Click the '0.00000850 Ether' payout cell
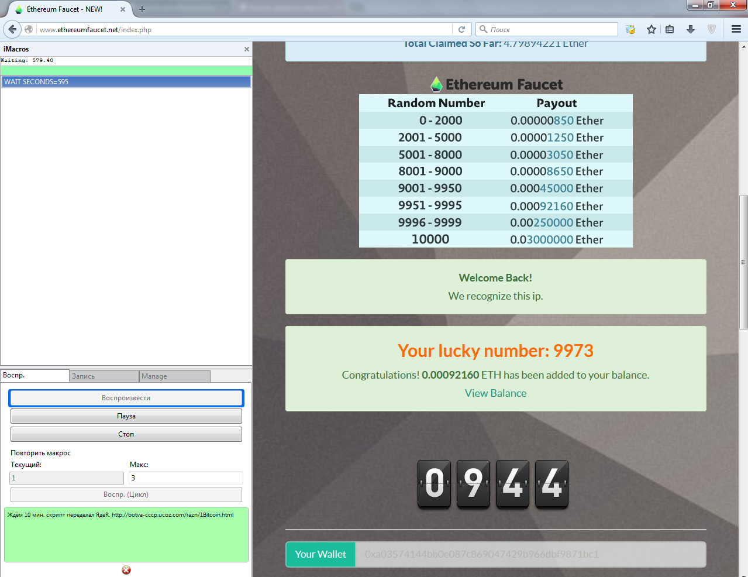Viewport: 748px width, 577px height. [557, 121]
